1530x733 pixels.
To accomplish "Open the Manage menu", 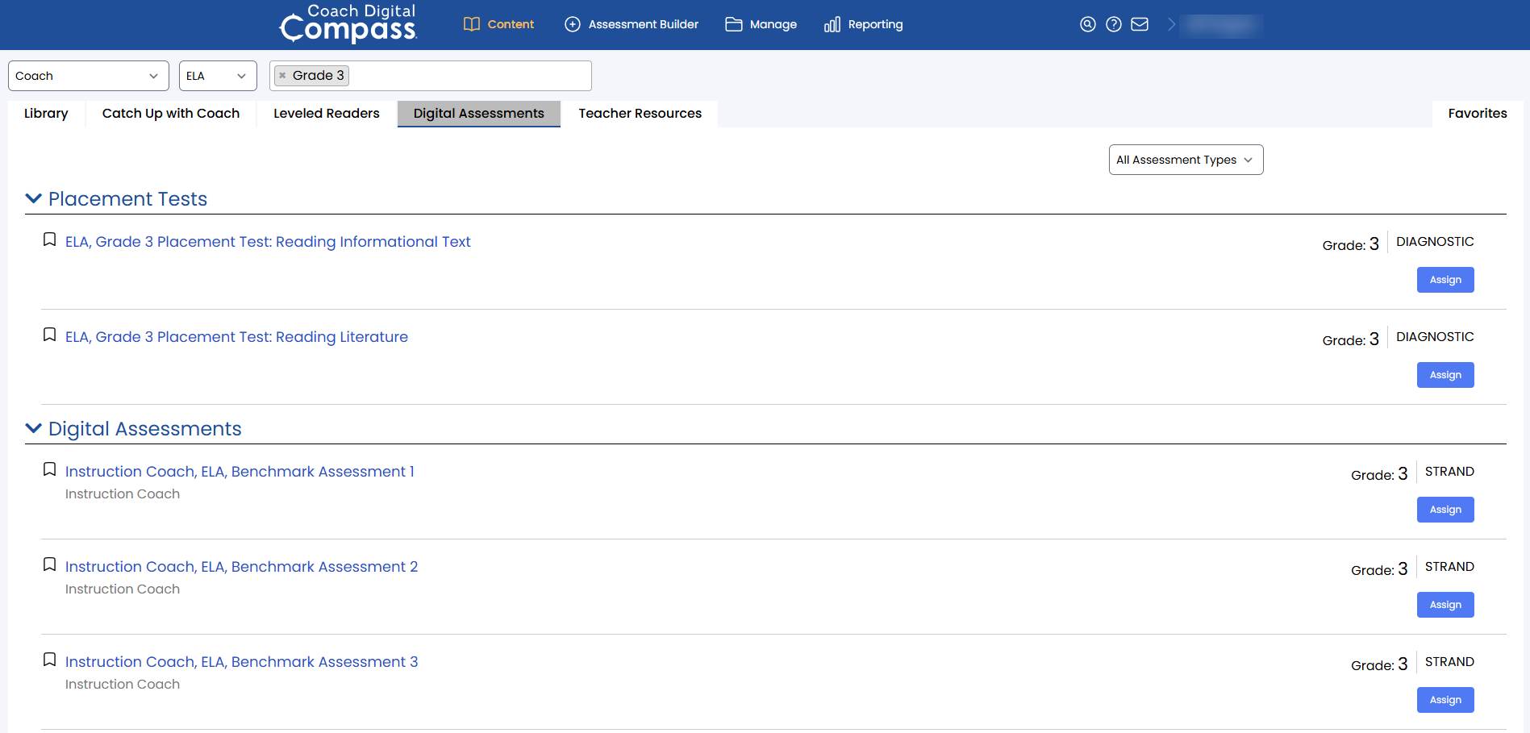I will [761, 24].
